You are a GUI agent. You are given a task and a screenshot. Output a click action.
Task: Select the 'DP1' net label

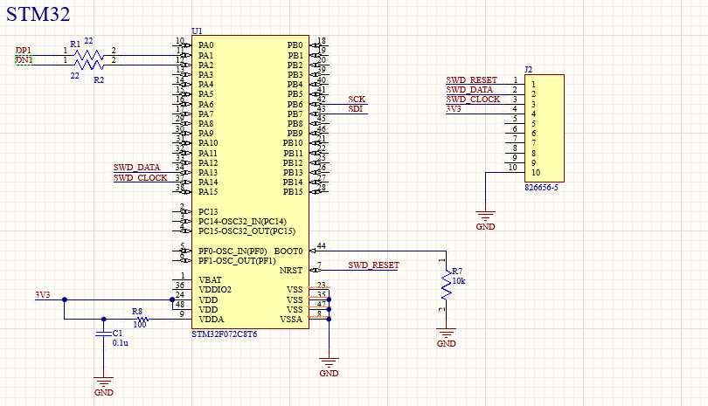(23, 51)
